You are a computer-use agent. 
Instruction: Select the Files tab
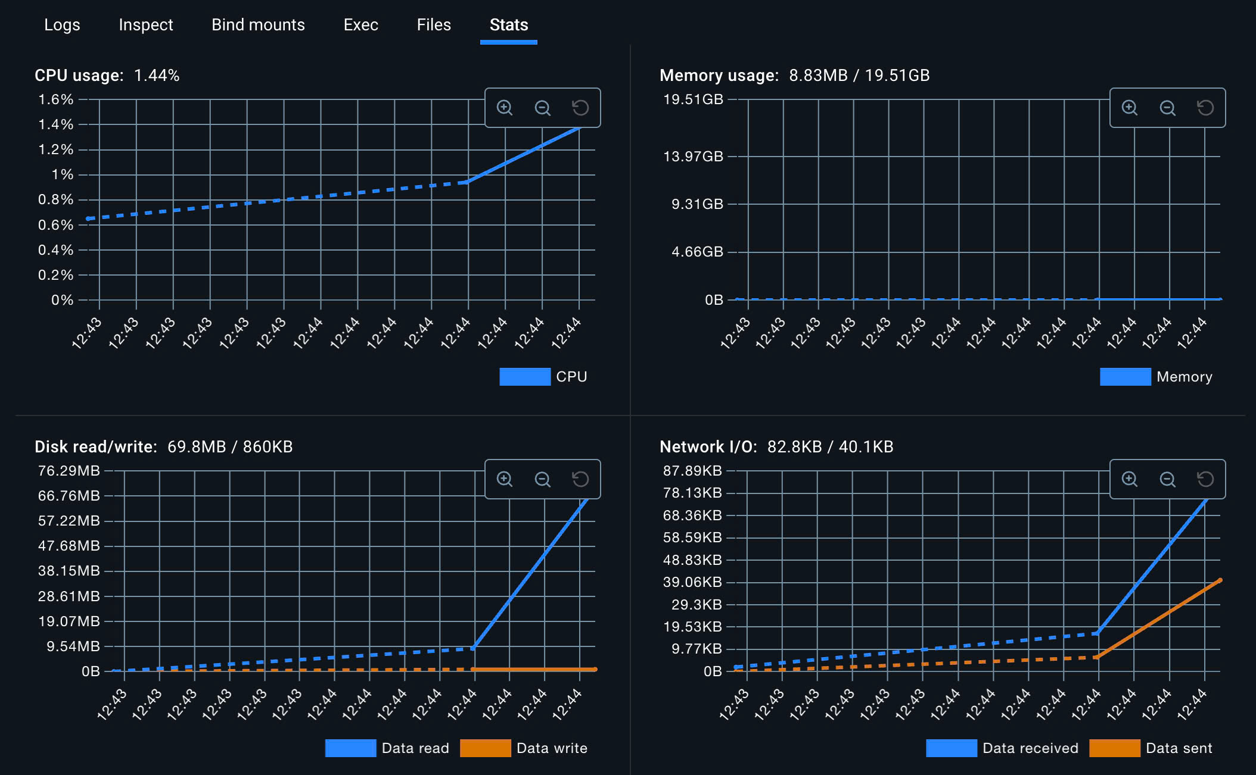point(434,25)
